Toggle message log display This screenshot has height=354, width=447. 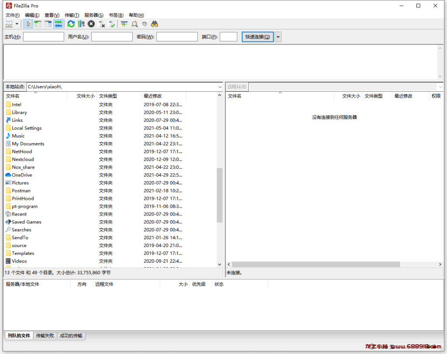28,24
